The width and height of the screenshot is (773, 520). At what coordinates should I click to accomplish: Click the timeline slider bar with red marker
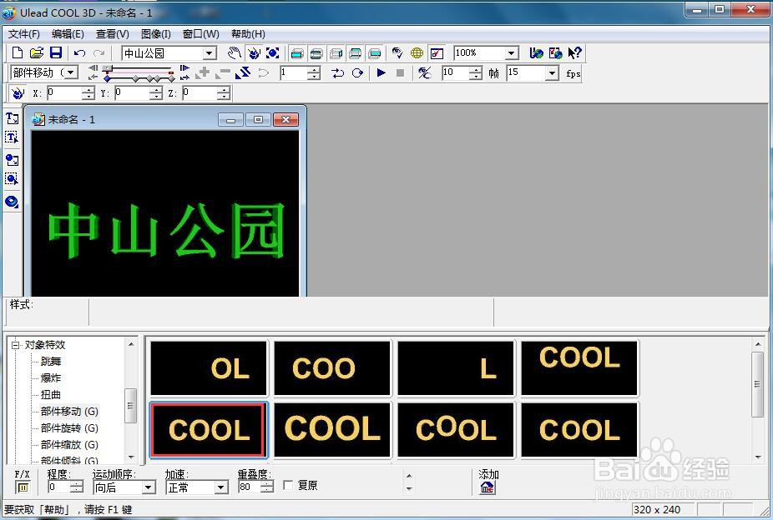coord(139,71)
